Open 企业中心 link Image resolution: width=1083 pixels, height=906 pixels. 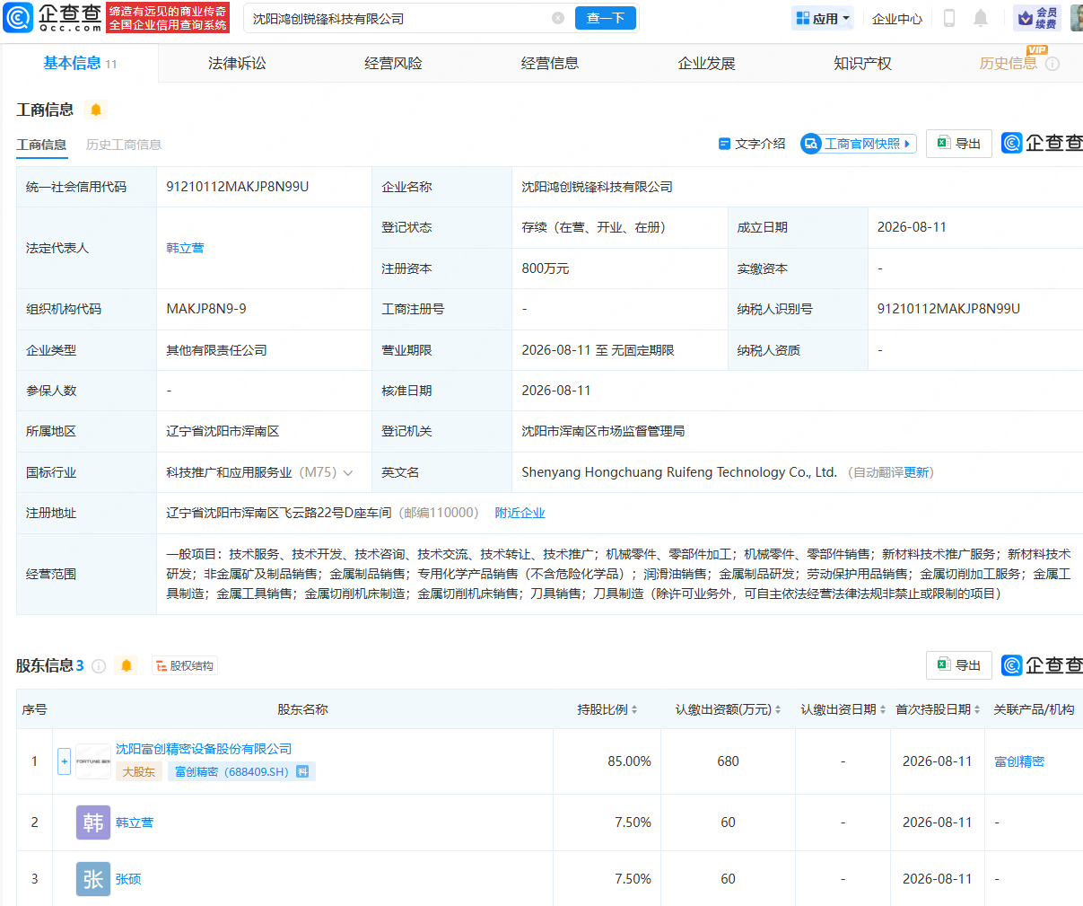pos(897,19)
